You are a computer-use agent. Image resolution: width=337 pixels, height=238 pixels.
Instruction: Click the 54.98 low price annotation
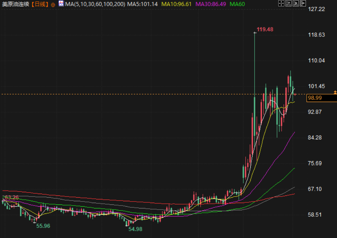click(x=135, y=229)
